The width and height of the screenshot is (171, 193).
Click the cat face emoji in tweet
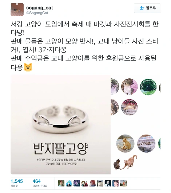[x=28, y=67]
